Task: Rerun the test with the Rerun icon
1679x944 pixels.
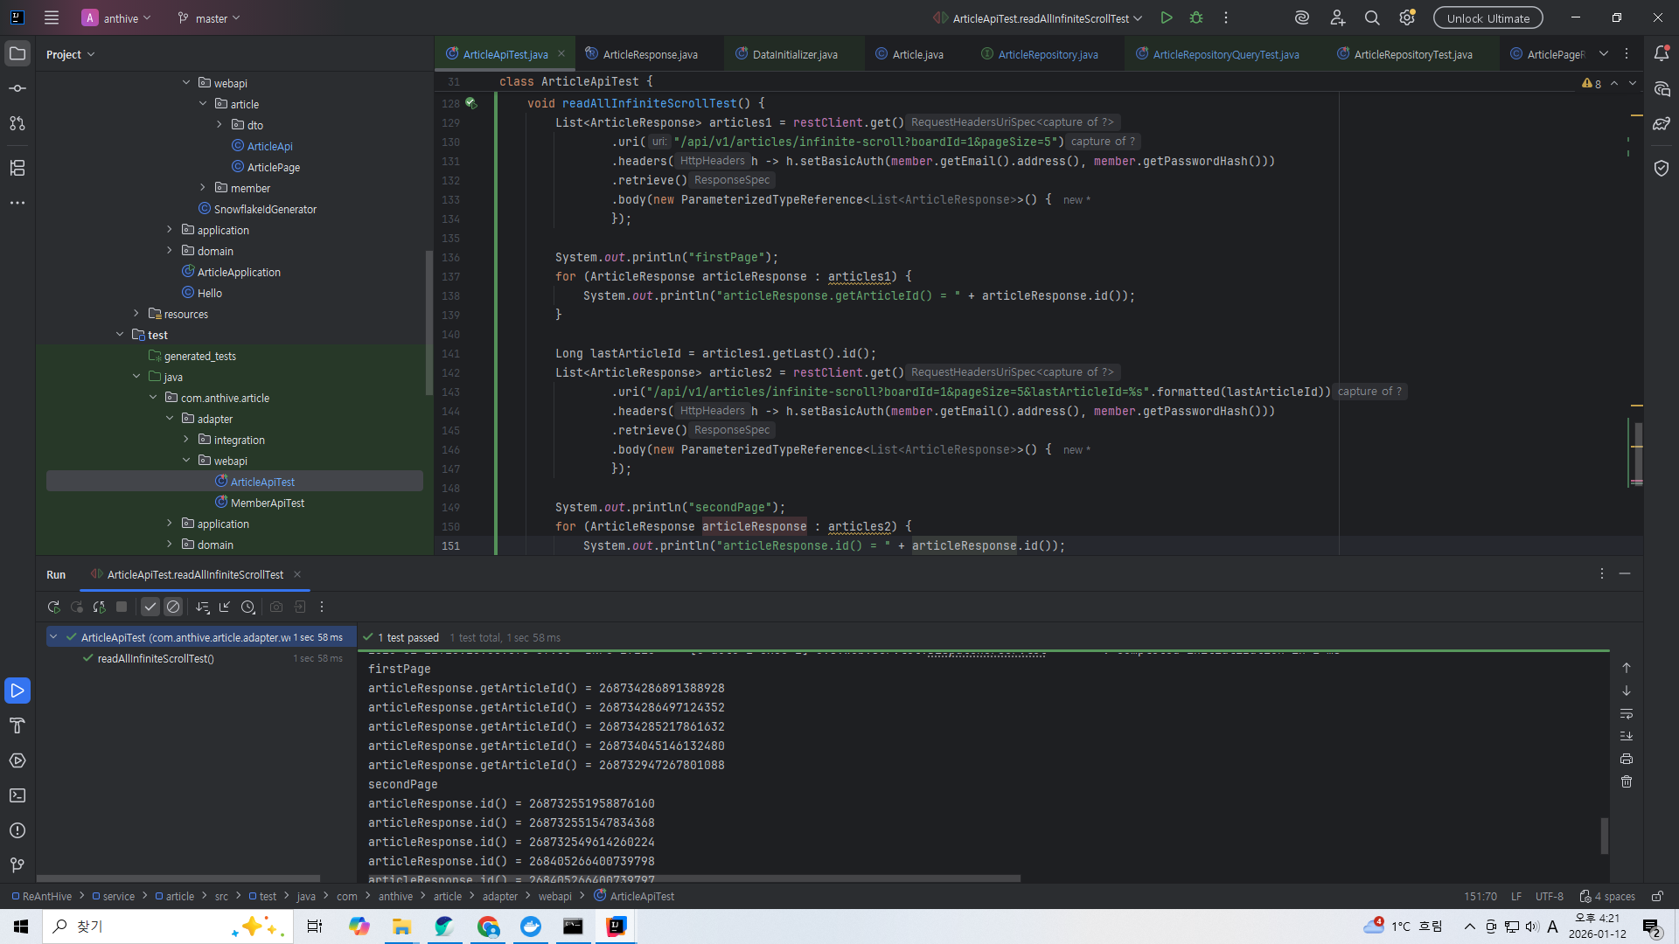Action: tap(53, 607)
